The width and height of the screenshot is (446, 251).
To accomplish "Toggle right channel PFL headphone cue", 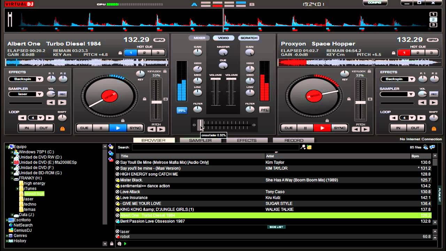I will (264, 110).
